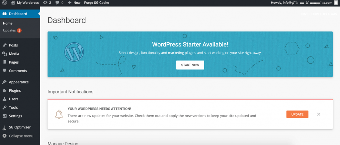Click Purge SG Cache in admin bar
Viewport: 340px width, 145px height.
[x=97, y=3]
